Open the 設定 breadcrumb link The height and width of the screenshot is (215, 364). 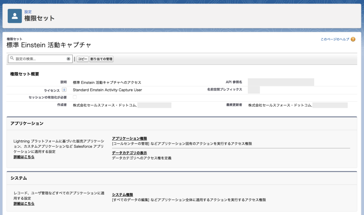point(28,12)
